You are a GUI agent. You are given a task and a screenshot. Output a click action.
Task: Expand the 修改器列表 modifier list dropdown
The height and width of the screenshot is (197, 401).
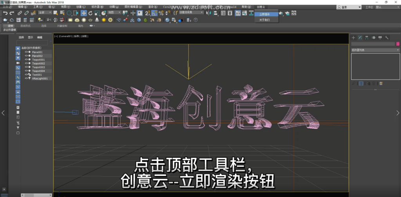[x=375, y=50]
